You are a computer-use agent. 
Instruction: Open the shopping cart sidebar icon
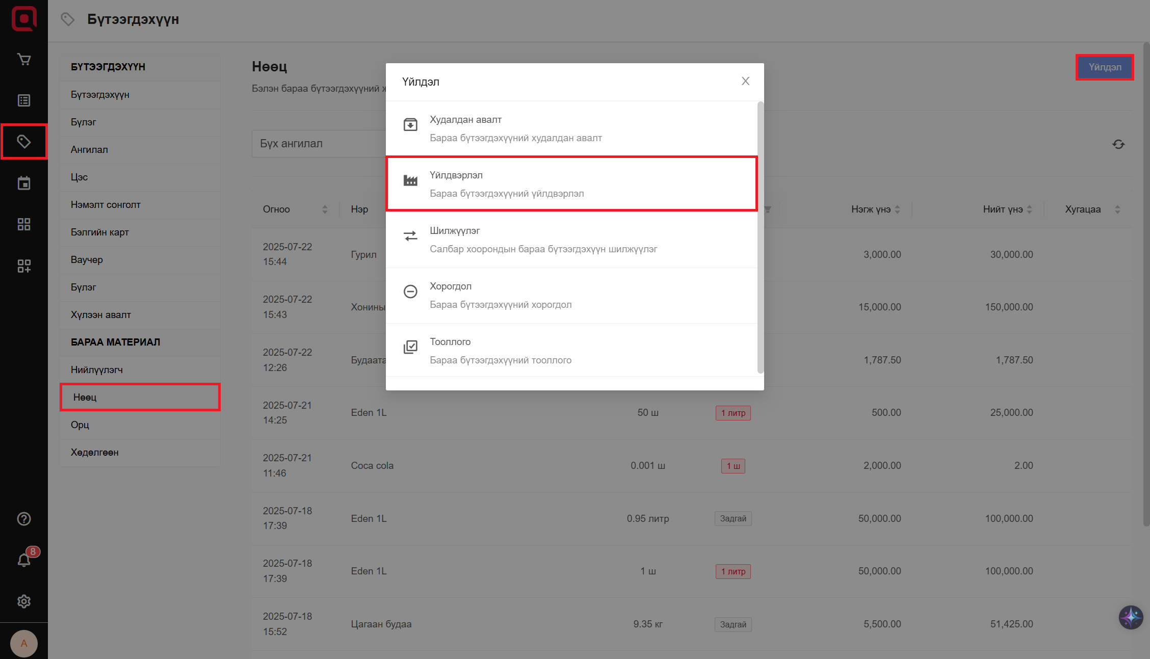(x=24, y=60)
